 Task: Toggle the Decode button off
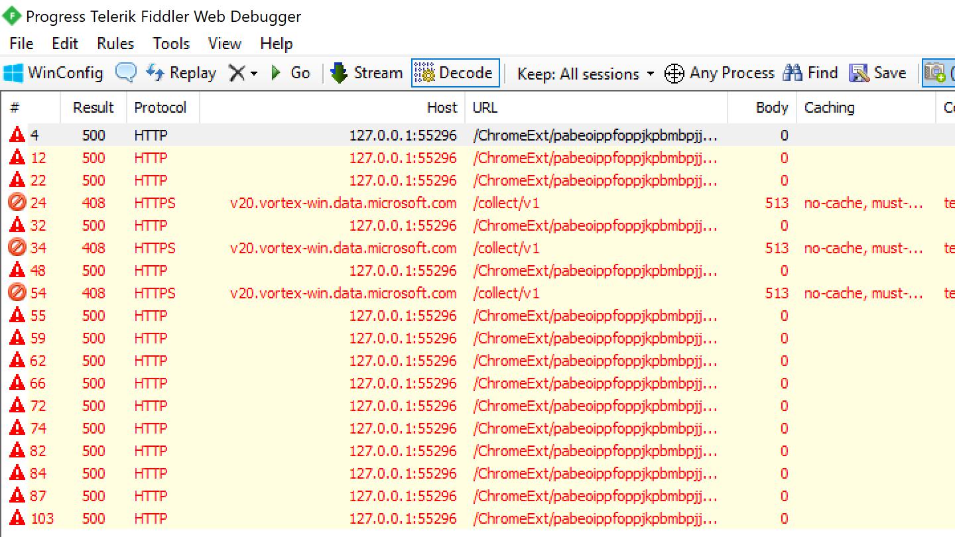pyautogui.click(x=455, y=73)
